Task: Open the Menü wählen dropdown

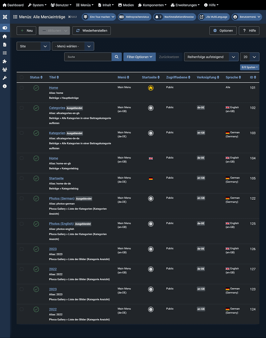Action: pyautogui.click(x=73, y=46)
